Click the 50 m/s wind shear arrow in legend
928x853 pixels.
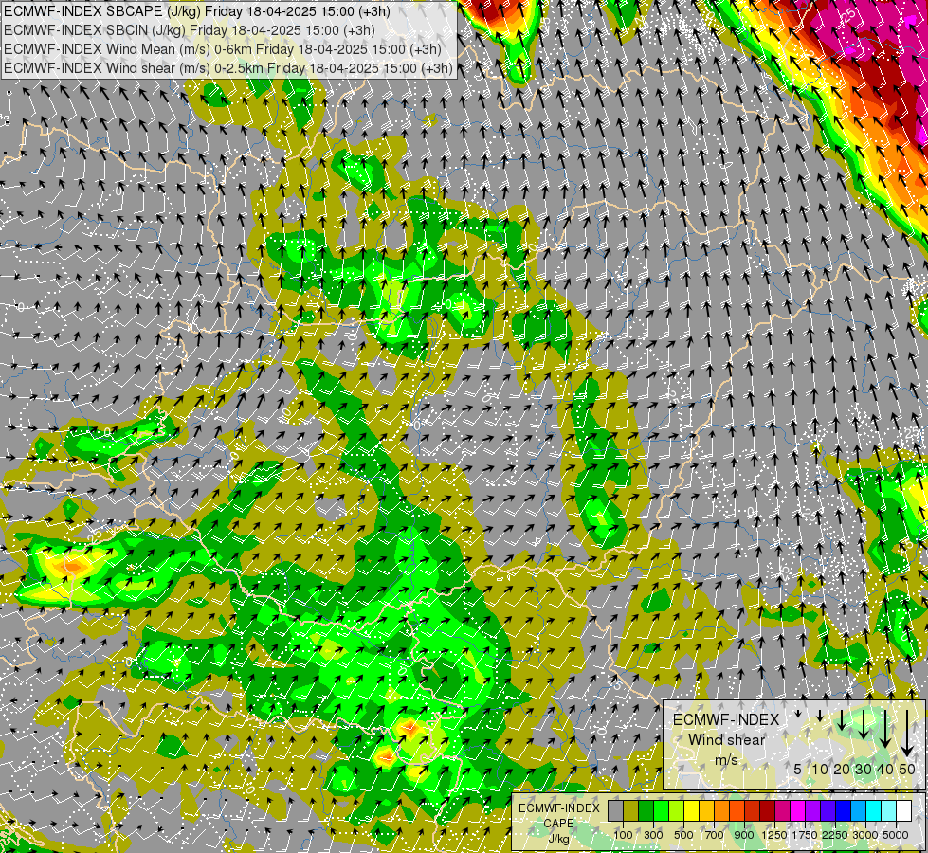click(907, 734)
